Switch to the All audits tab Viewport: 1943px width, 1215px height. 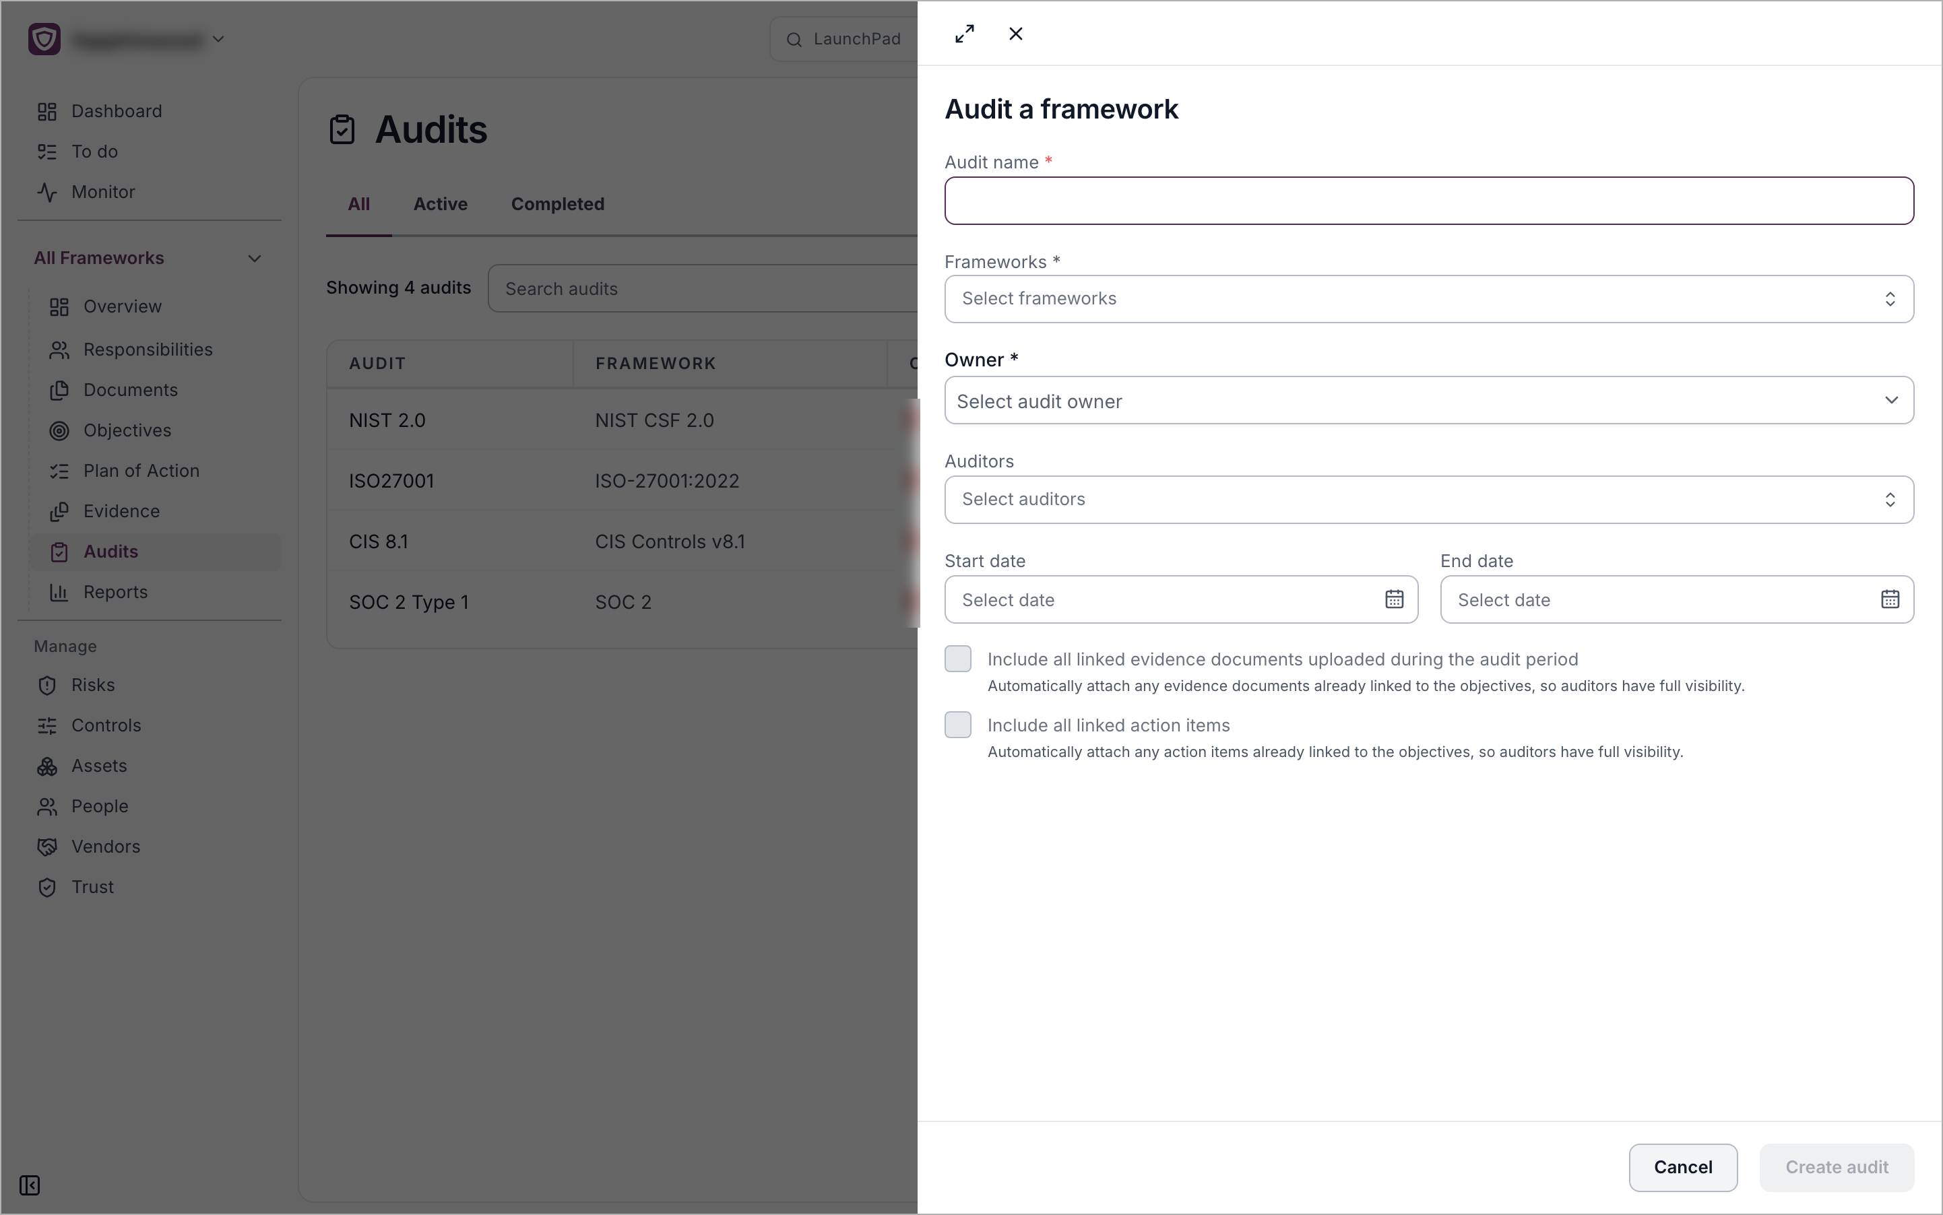coord(358,204)
